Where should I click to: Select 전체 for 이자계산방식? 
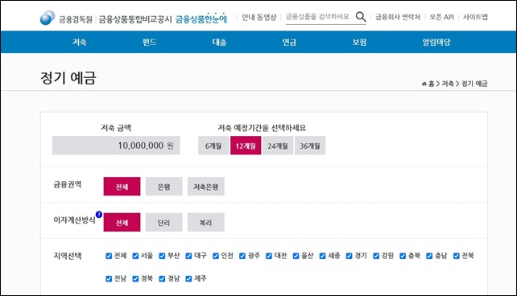[x=122, y=222]
